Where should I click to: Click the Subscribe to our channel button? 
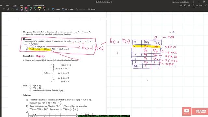[x=200, y=111]
